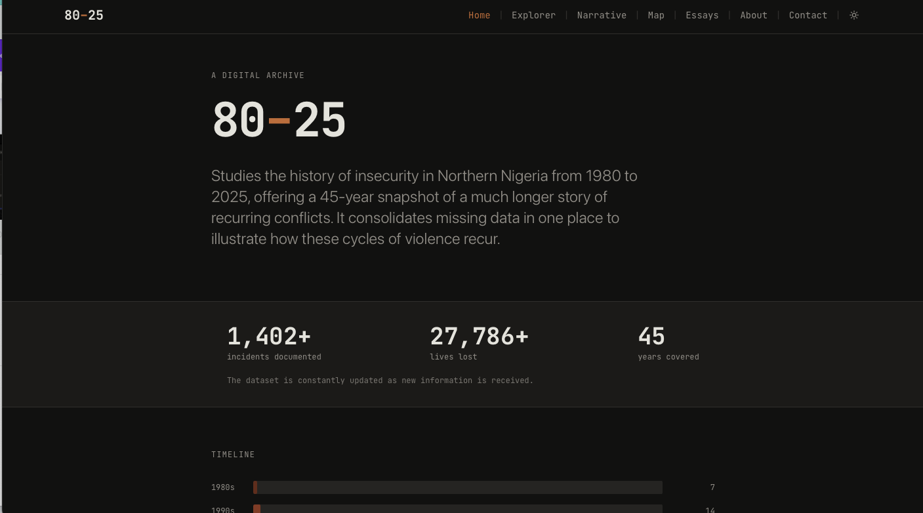The image size is (923, 513).
Task: Click the intro paragraph about Northern Nigeria
Action: tap(424, 207)
